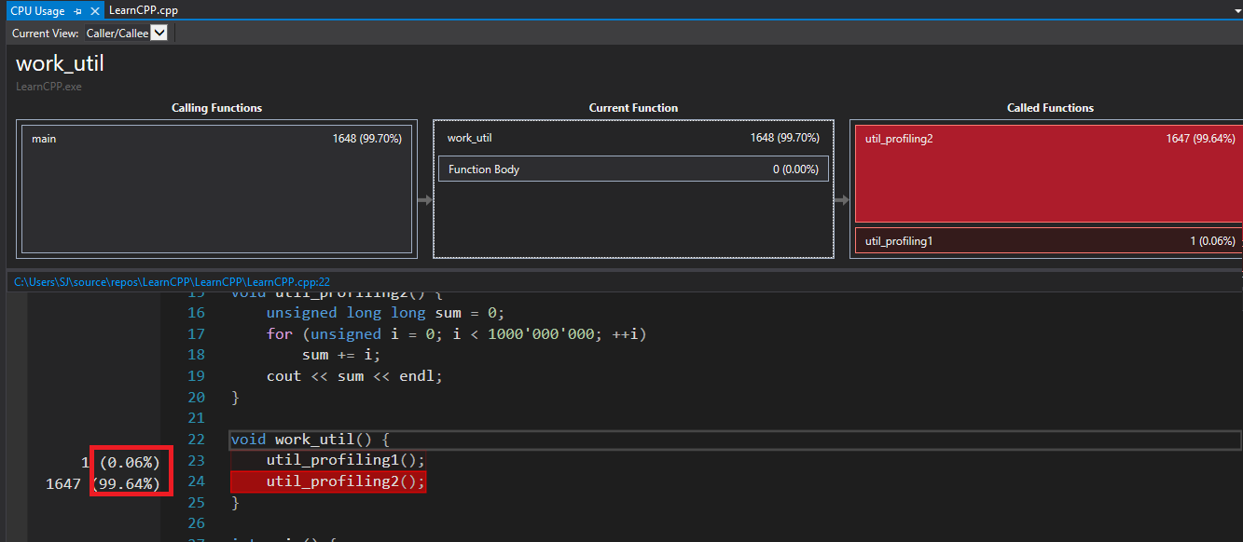Click the Current Function heading

click(633, 108)
